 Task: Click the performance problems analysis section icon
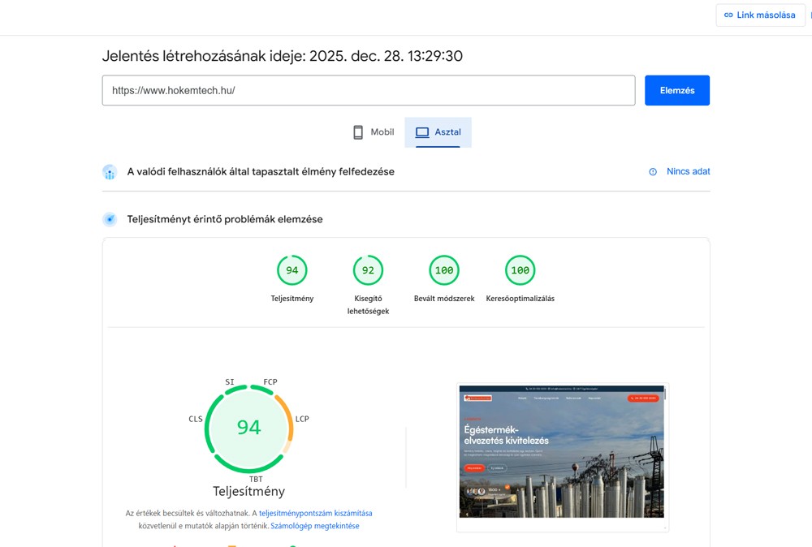pyautogui.click(x=110, y=218)
